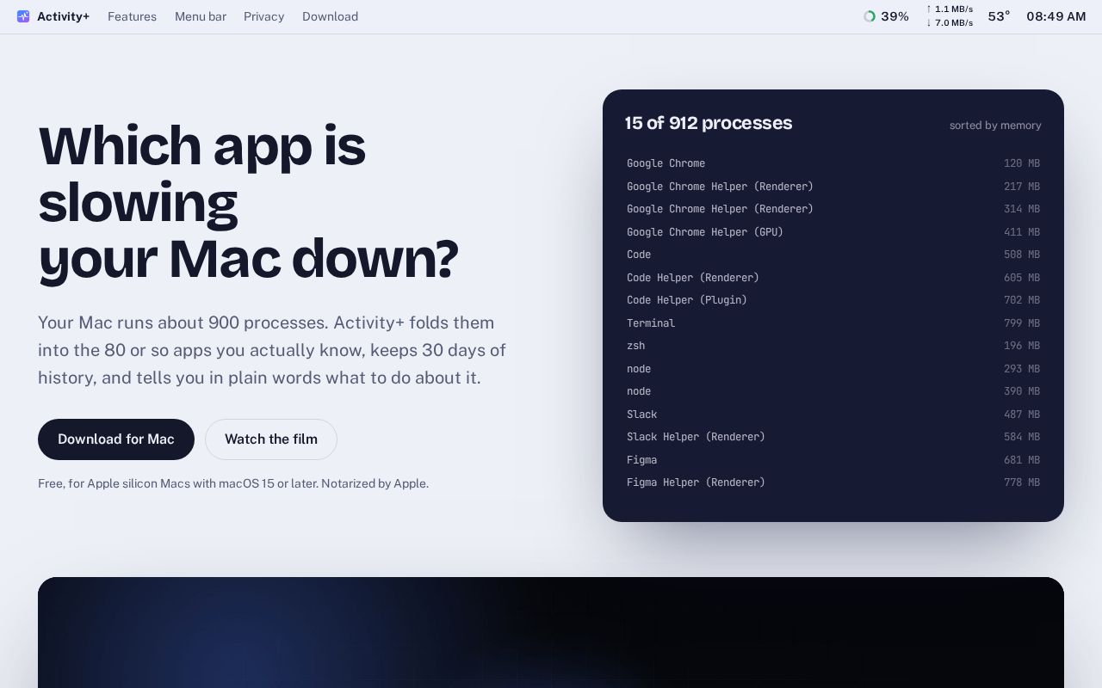This screenshot has height=688, width=1102.
Task: Click the CPU usage ring icon
Action: (870, 16)
